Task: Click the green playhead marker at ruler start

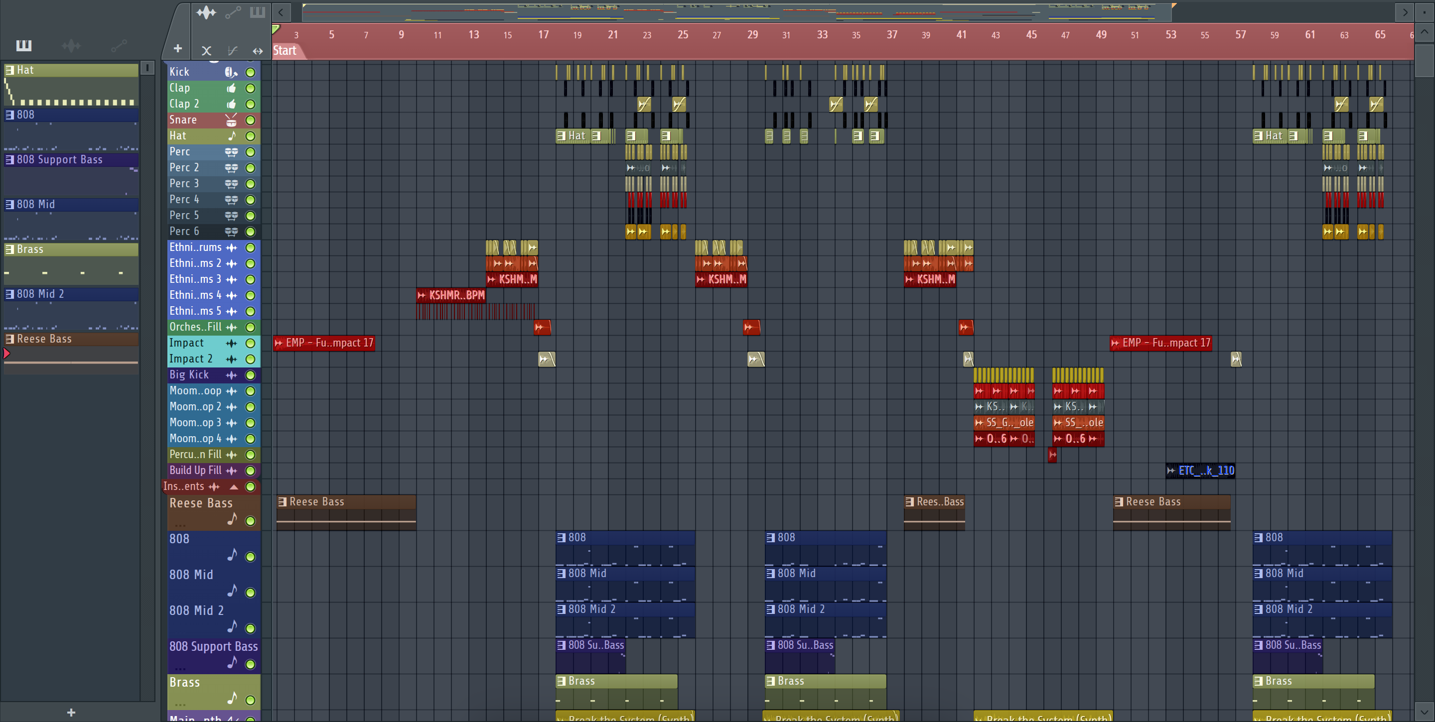Action: pyautogui.click(x=276, y=29)
